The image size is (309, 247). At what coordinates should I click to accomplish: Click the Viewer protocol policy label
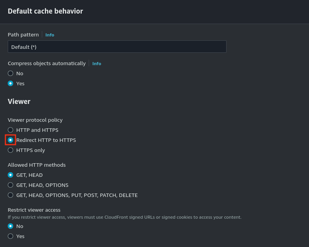pyautogui.click(x=35, y=120)
